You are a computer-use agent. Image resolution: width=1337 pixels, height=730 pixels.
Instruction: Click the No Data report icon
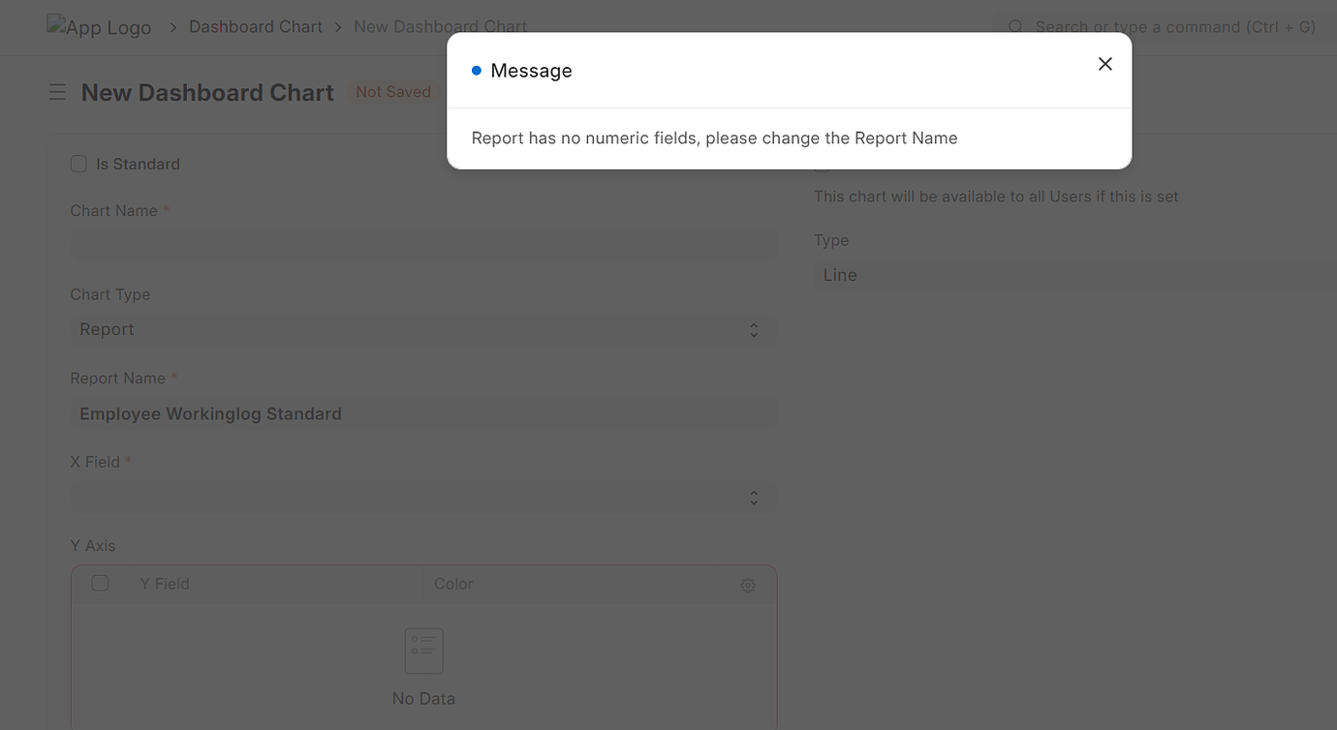(x=423, y=651)
